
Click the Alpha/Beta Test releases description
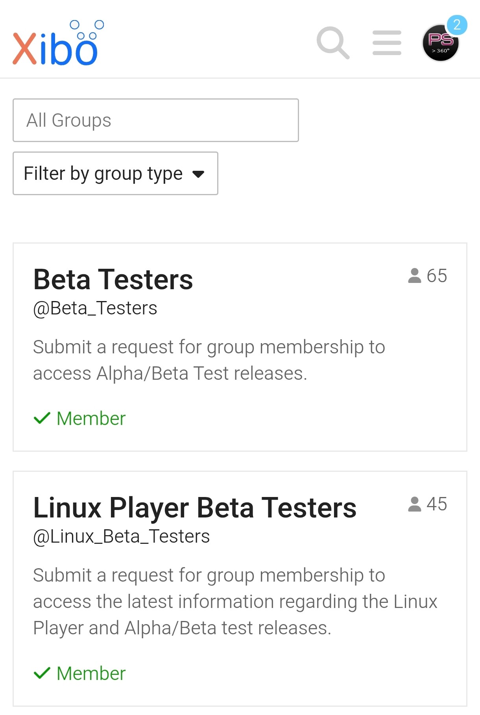click(x=209, y=360)
